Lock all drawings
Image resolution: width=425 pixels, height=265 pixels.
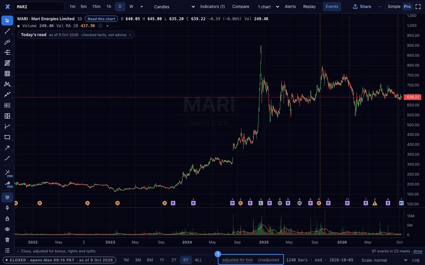tap(7, 219)
